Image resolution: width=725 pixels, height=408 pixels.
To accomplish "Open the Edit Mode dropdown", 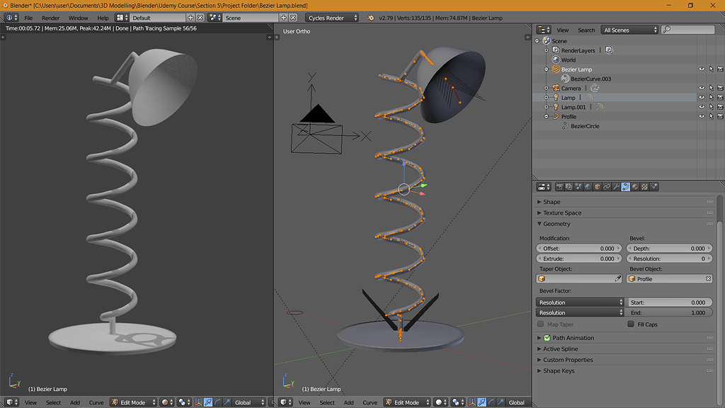I will [406, 402].
